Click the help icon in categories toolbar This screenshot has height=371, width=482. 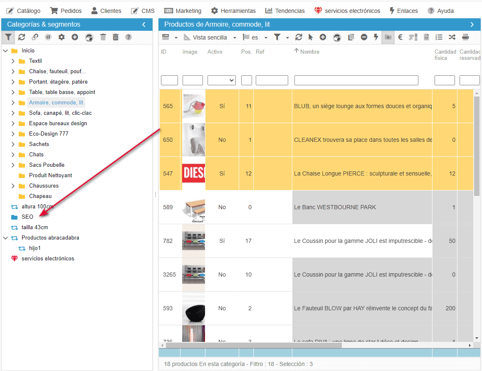[x=129, y=37]
